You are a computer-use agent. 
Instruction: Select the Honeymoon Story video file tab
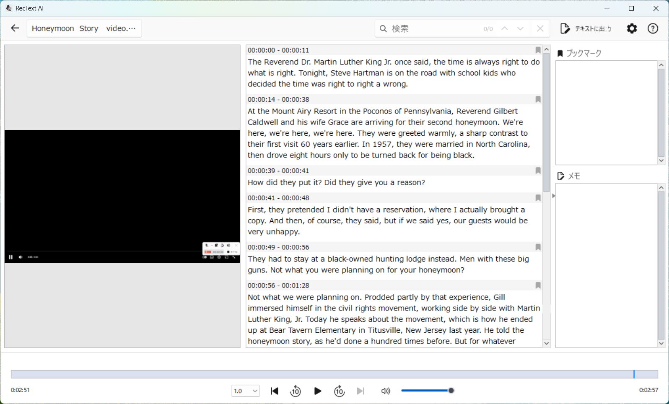[84, 28]
